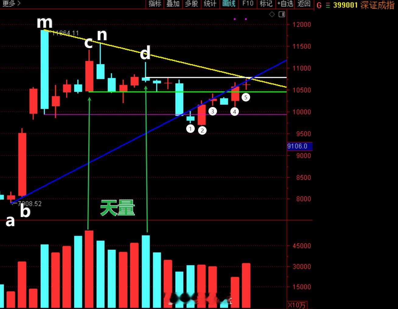This screenshot has height=309, width=398.
Task: Expand the 更多 menu
Action: pyautogui.click(x=12, y=4)
